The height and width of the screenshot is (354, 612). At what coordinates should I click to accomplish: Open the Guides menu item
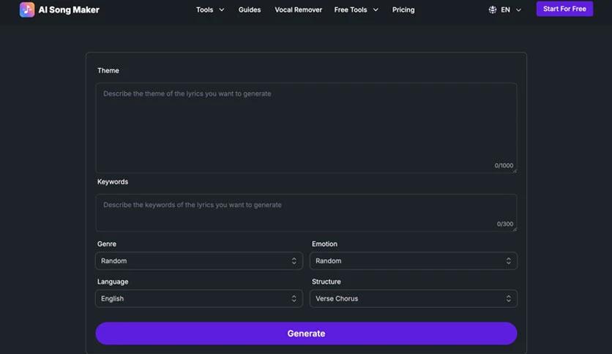250,10
